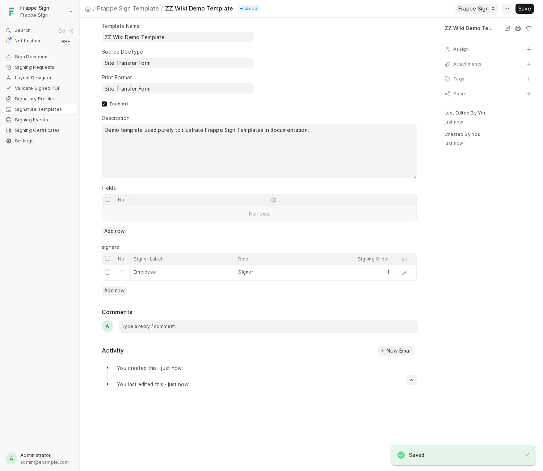The image size is (543, 471).
Task: Click the Sign Document sidebar icon
Action: coord(9,57)
